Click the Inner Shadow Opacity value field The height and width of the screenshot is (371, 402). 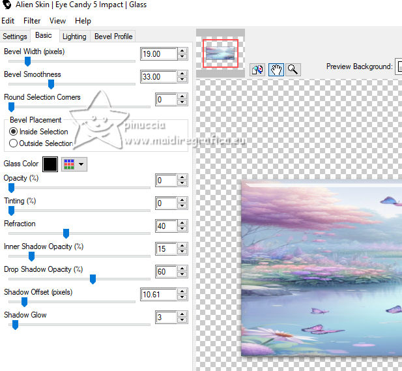coord(166,249)
